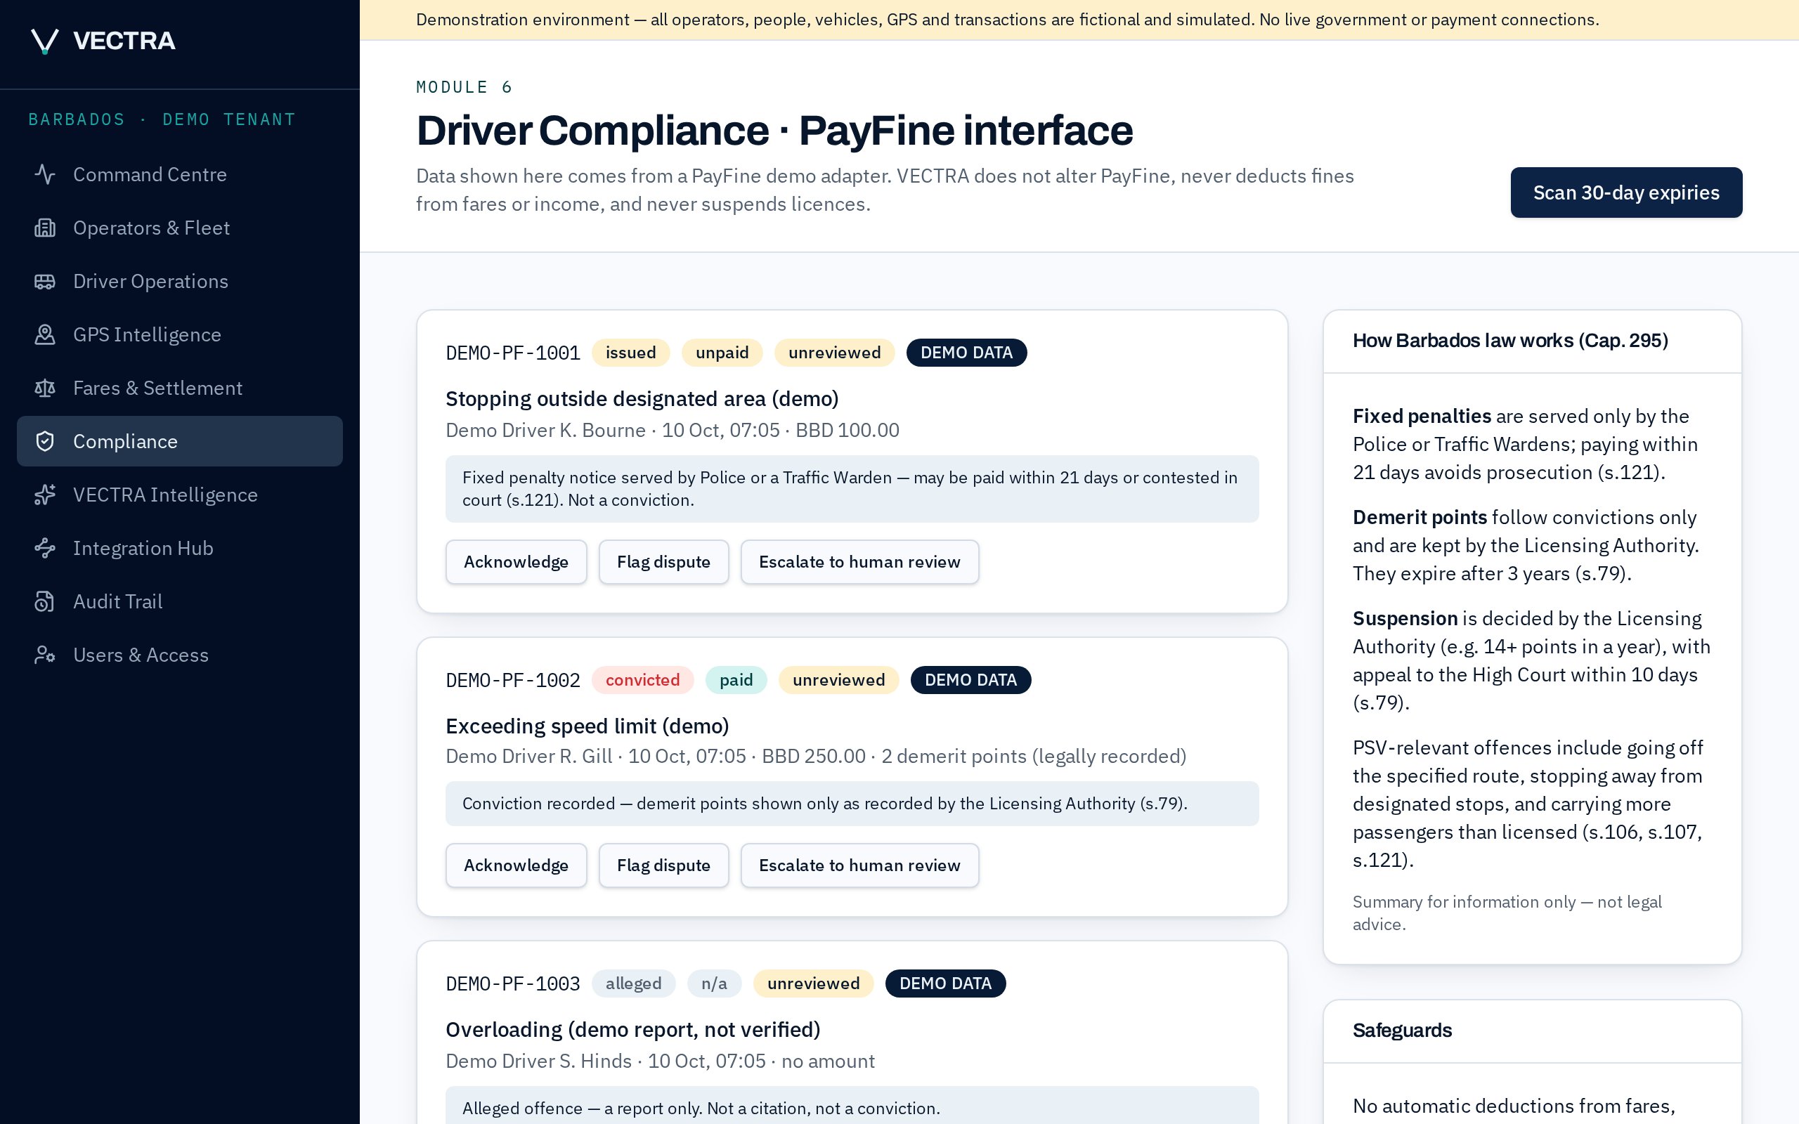Escalate DEMO-PF-1002 to human review

(859, 865)
